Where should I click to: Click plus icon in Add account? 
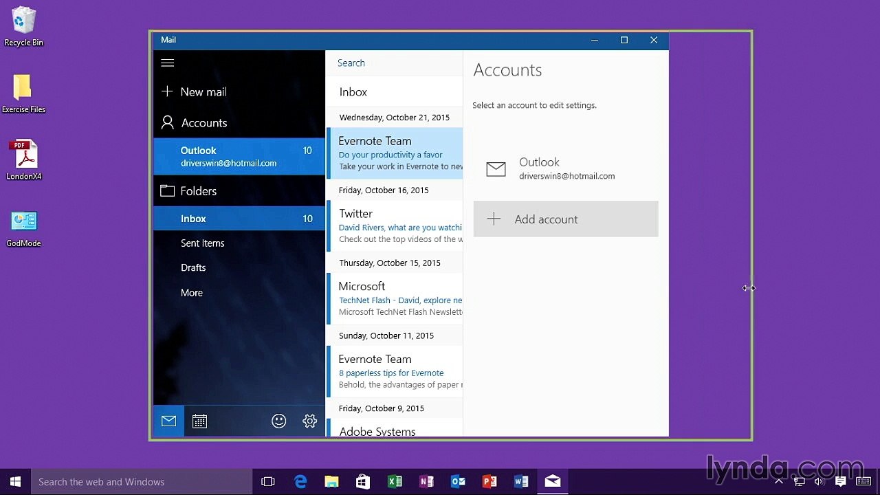click(494, 219)
